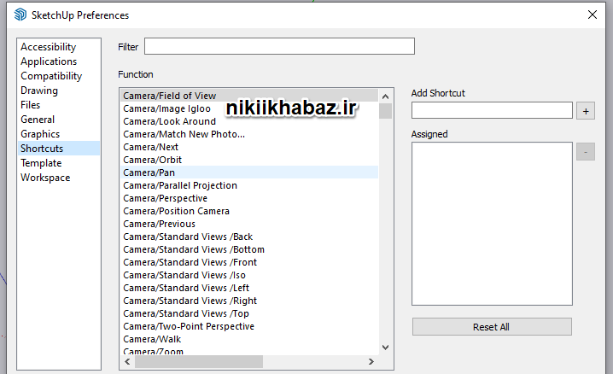
Task: Select Camera/Position Camera function
Action: [x=249, y=211]
